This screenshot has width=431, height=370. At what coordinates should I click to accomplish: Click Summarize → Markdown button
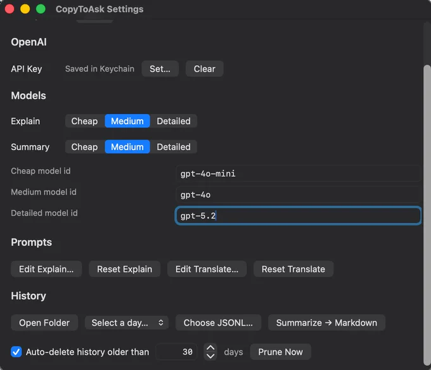click(x=326, y=322)
